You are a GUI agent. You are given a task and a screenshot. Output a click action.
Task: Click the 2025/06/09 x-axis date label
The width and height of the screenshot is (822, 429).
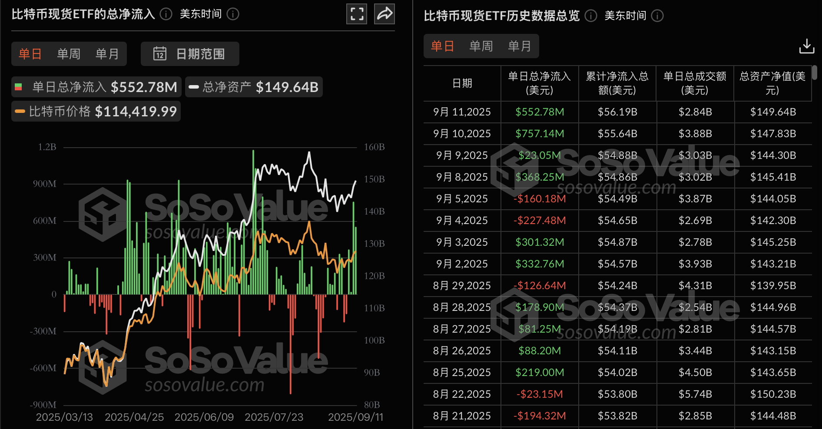click(204, 417)
